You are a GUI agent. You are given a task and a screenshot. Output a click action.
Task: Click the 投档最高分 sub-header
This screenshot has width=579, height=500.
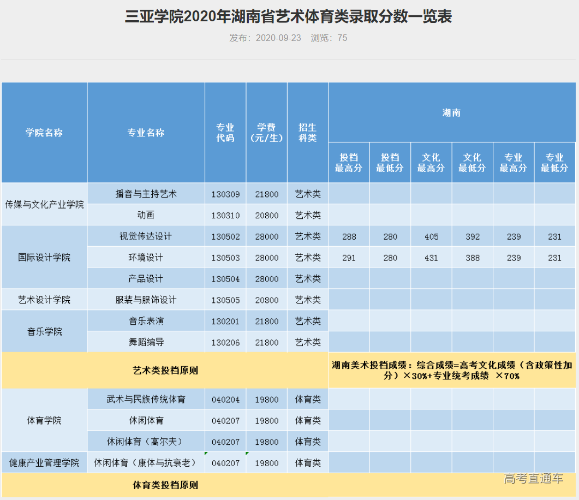pos(349,161)
